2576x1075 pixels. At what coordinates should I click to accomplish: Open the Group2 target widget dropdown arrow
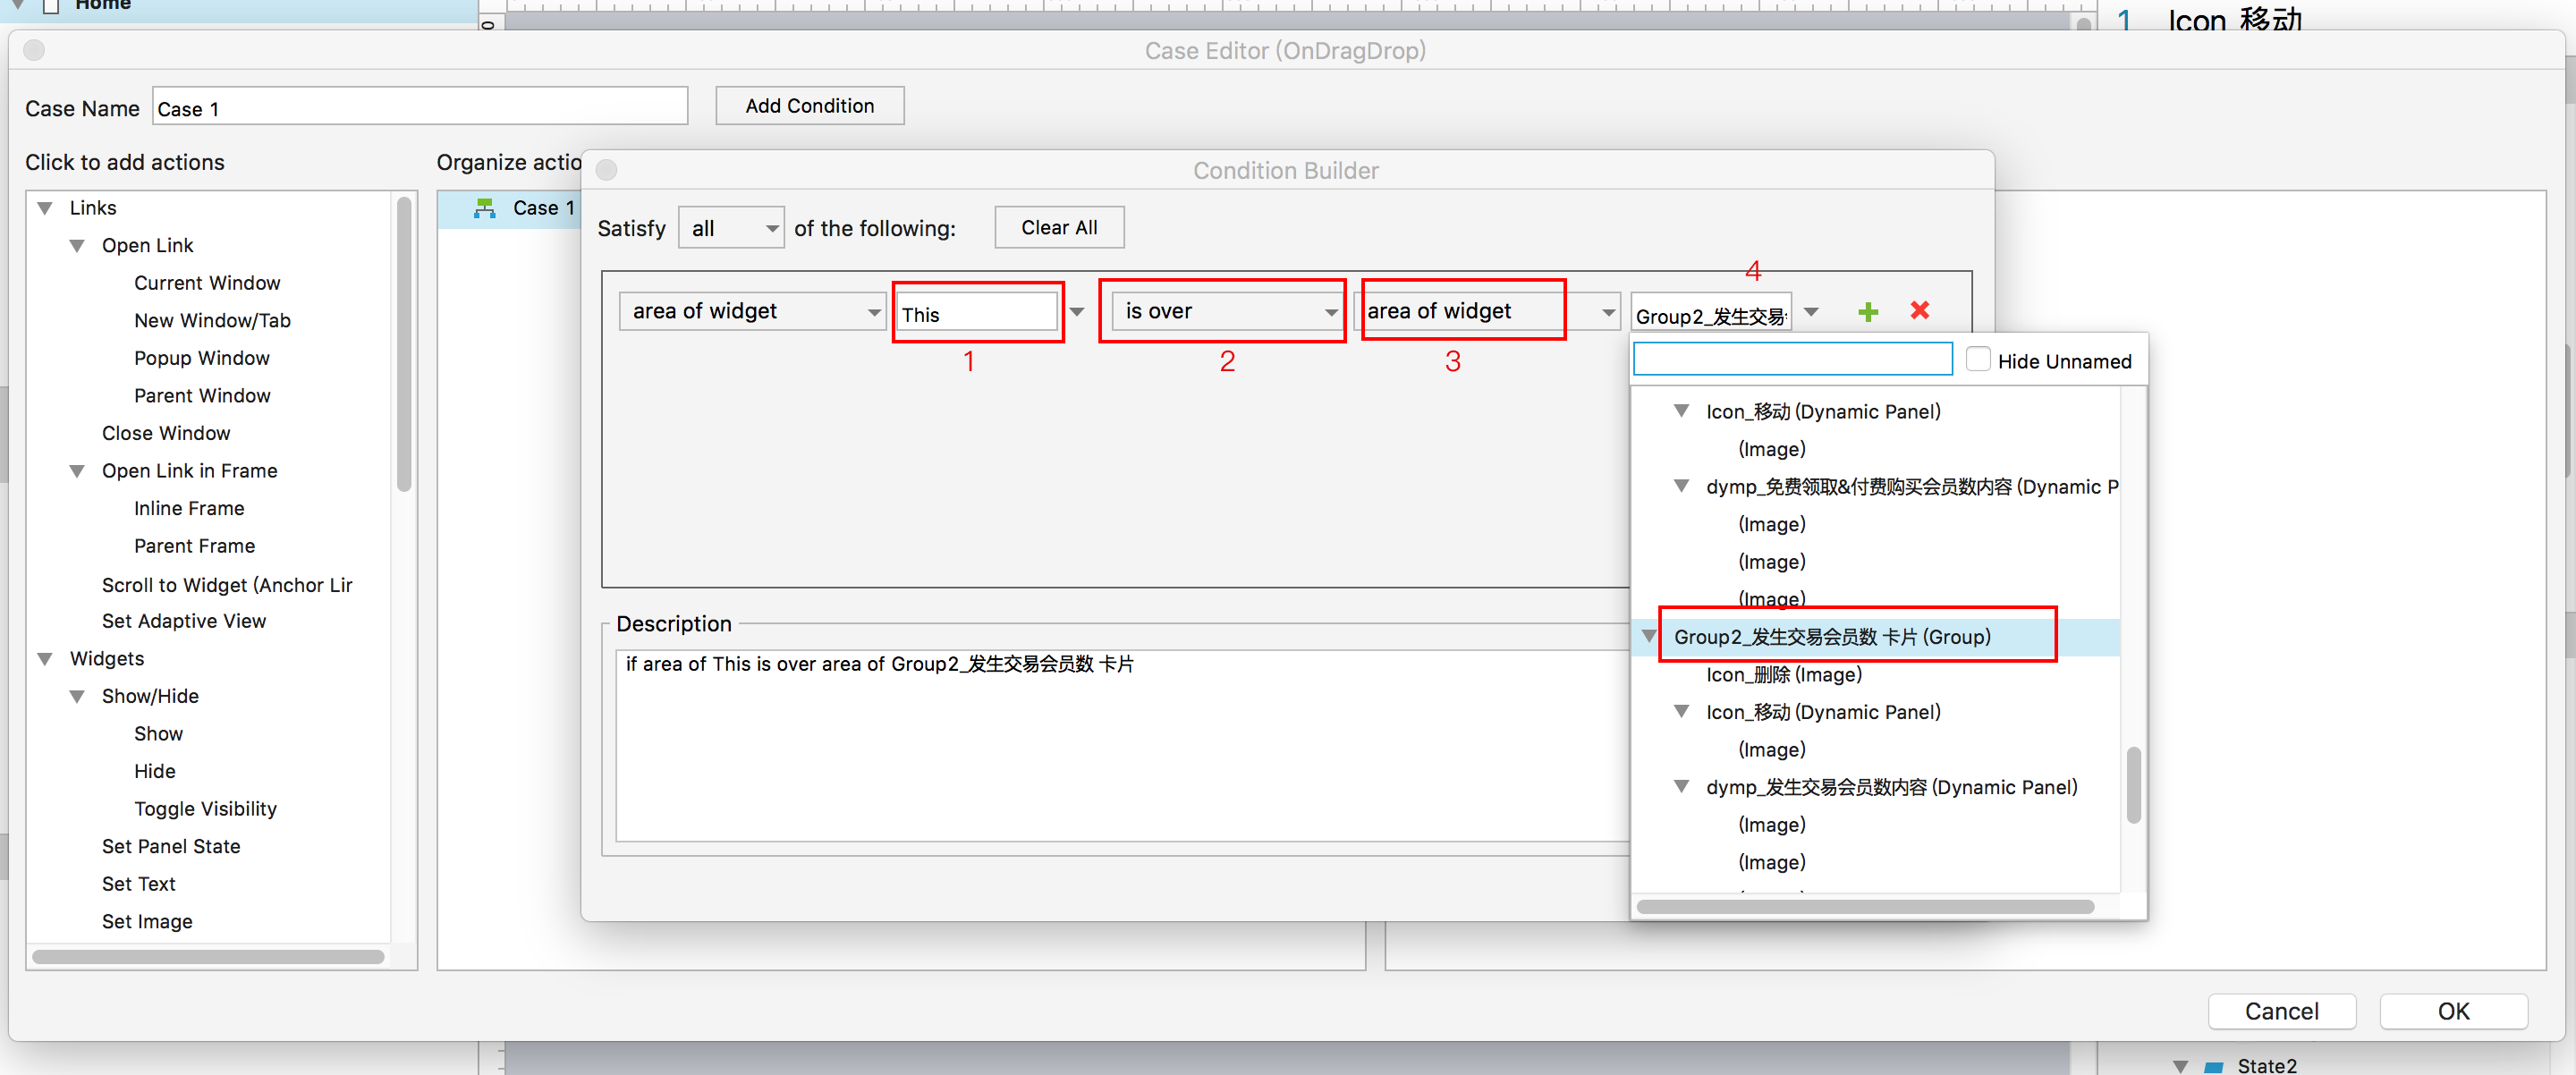click(x=1810, y=312)
